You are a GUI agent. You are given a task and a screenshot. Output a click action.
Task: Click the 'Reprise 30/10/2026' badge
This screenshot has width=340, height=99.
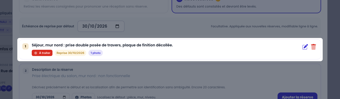pyautogui.click(x=70, y=53)
